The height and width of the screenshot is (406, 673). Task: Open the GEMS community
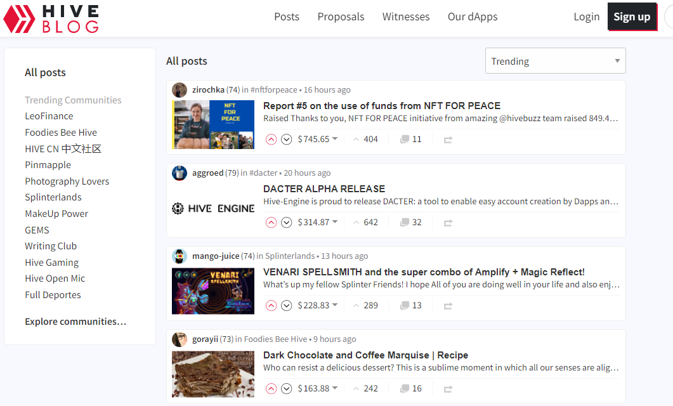[x=37, y=230]
